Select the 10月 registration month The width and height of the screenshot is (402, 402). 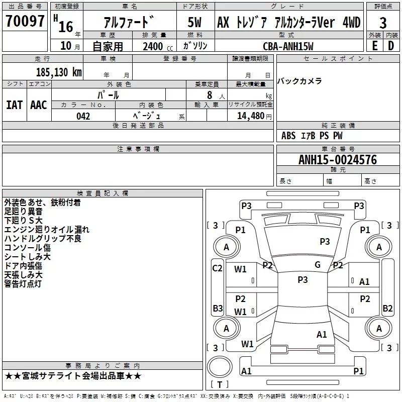[70, 46]
